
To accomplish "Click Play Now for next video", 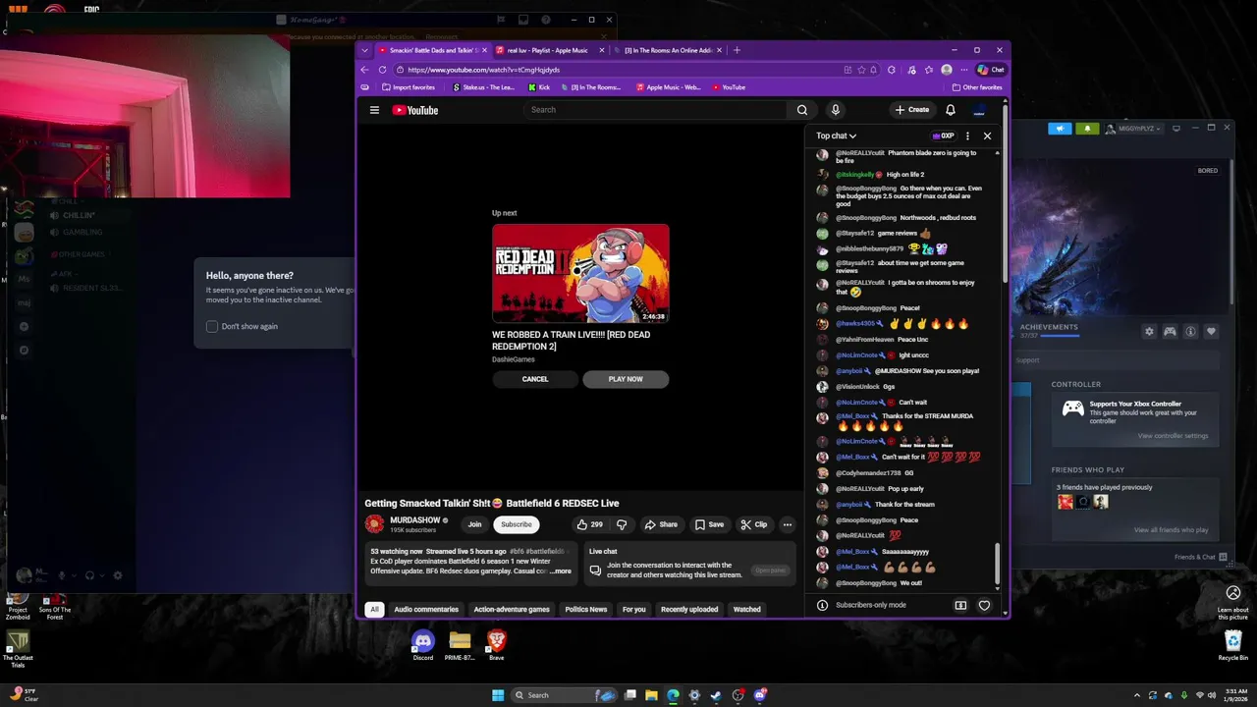I will click(x=626, y=379).
